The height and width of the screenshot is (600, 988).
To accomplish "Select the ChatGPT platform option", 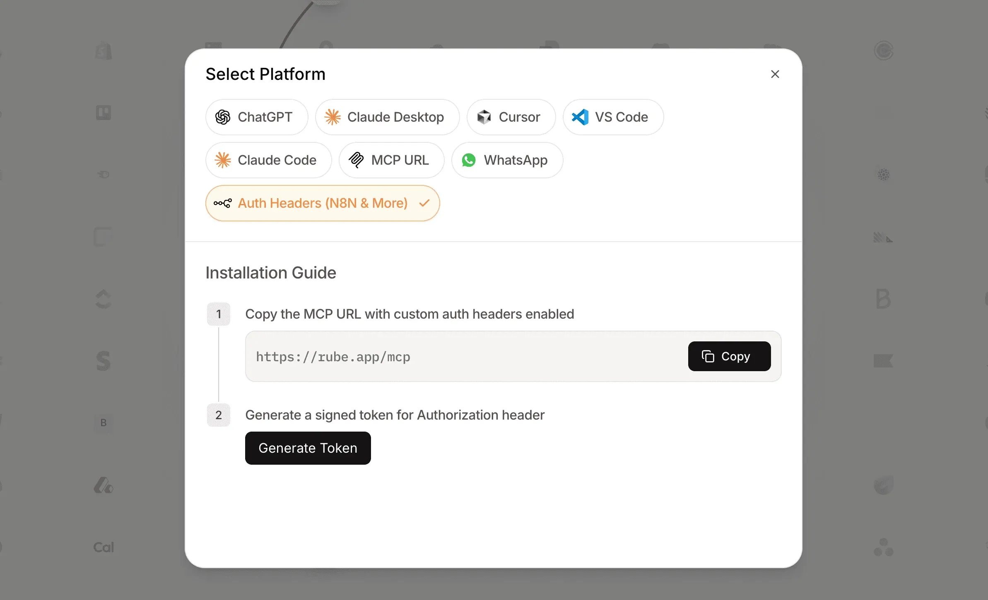I will (257, 117).
